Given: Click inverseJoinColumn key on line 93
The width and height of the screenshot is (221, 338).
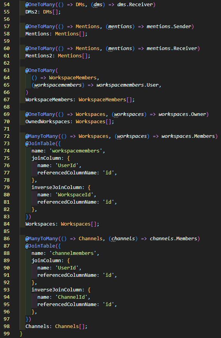Looking at the screenshot, I should [x=56, y=290].
